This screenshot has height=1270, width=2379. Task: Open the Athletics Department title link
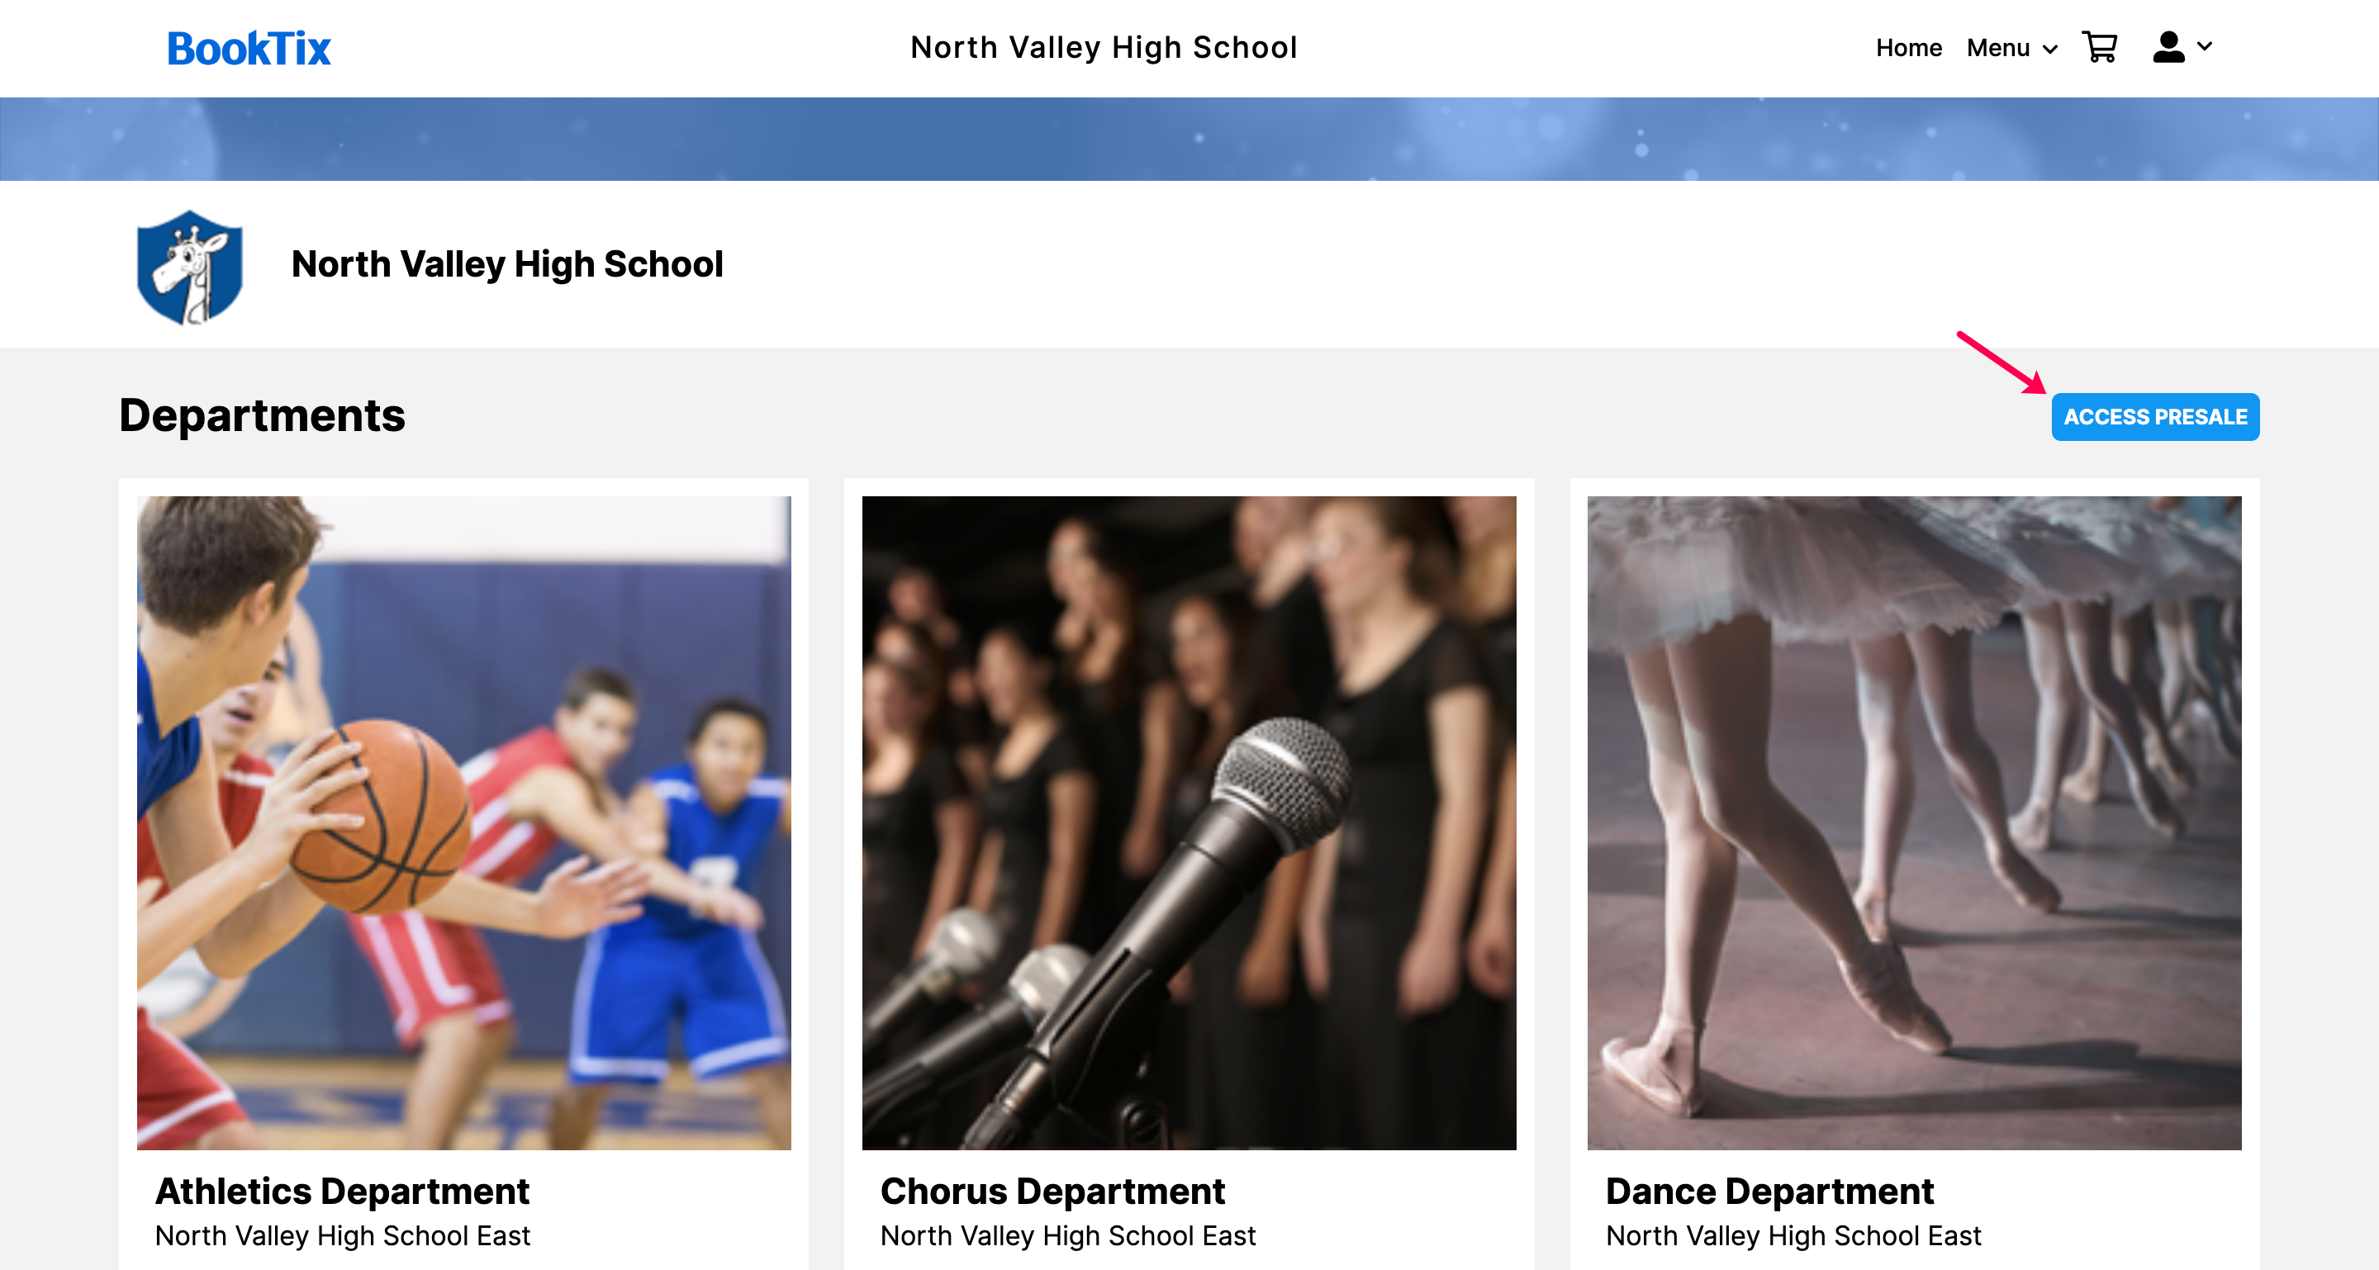342,1192
